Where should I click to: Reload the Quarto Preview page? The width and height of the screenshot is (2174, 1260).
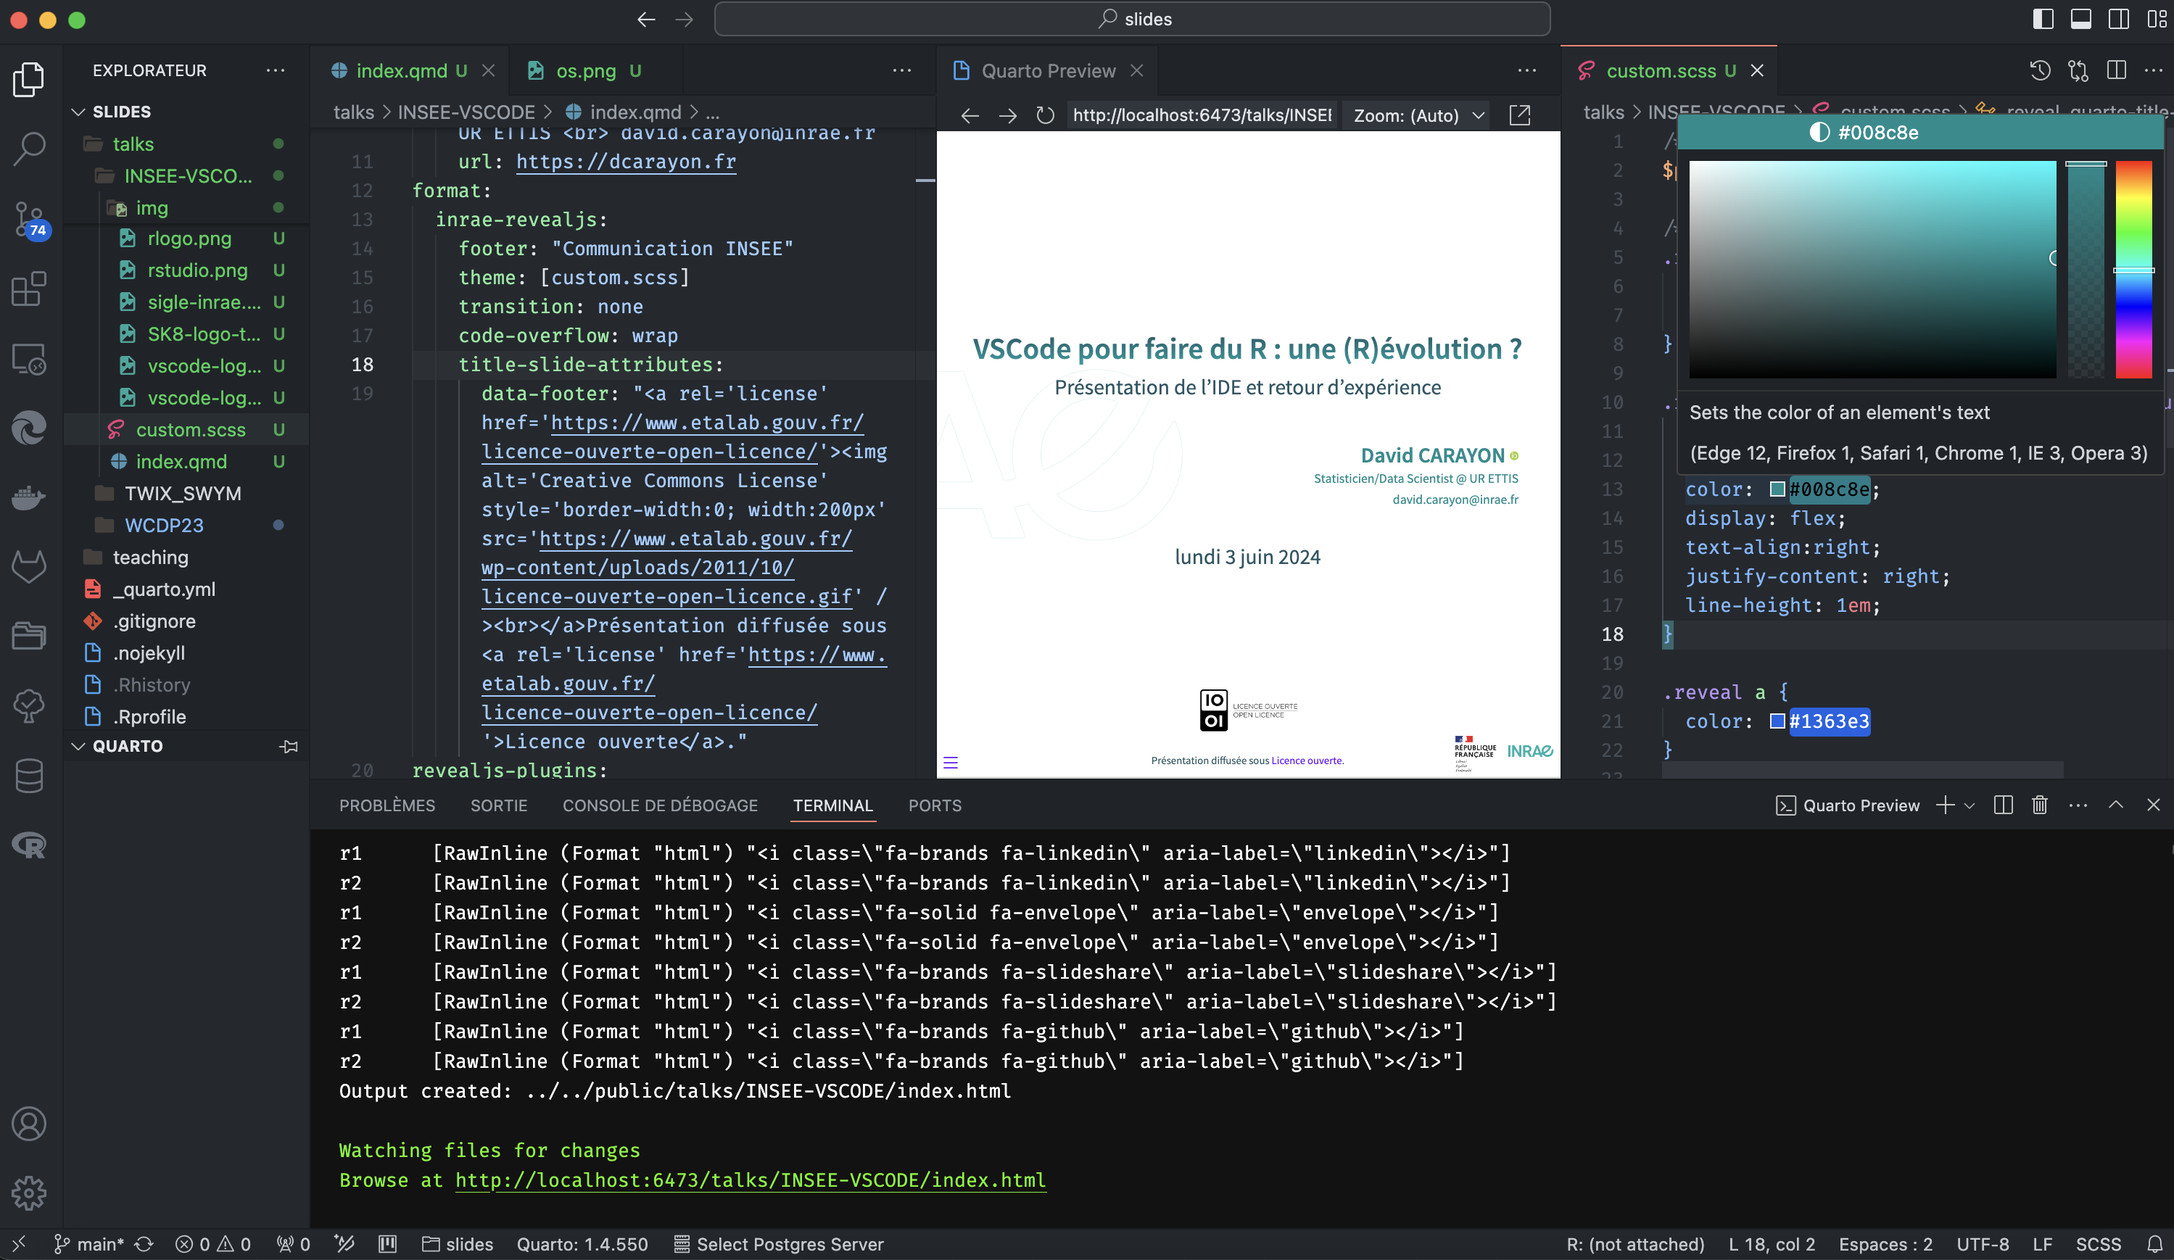click(x=1045, y=115)
